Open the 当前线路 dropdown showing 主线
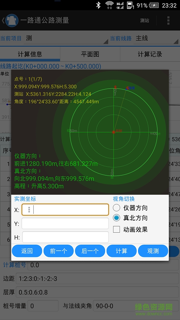The height and width of the screenshot is (320, 180). pos(156,39)
